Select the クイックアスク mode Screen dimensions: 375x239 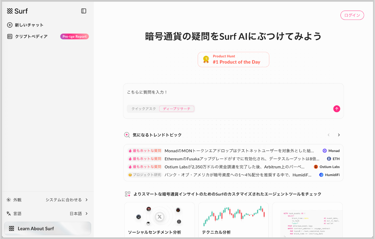143,109
